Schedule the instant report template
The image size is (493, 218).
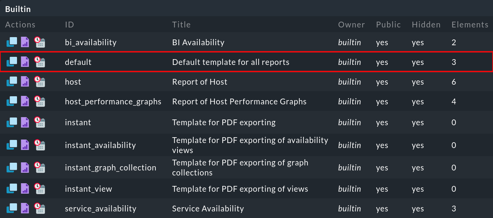(39, 122)
